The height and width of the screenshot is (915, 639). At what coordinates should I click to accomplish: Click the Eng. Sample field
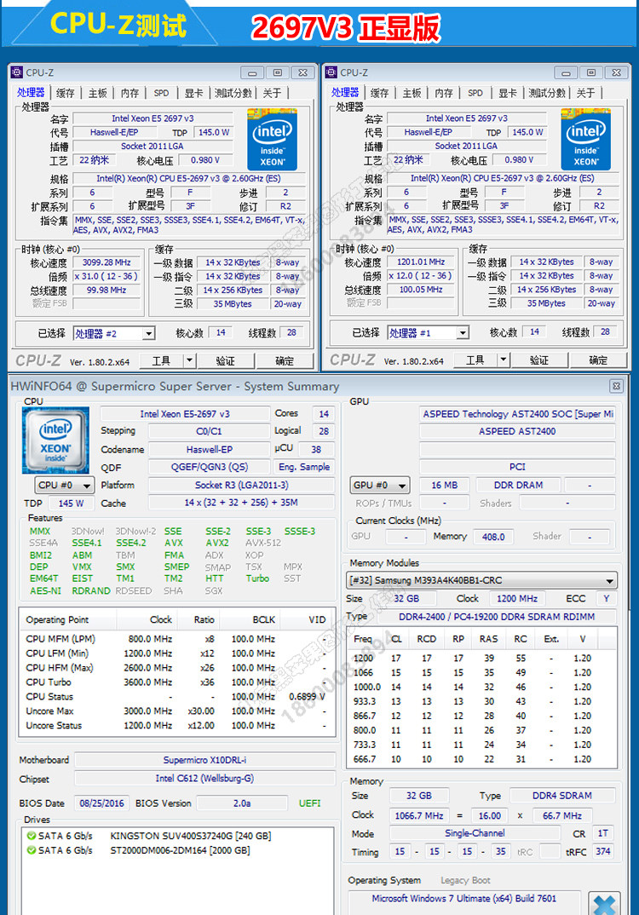[x=304, y=467]
